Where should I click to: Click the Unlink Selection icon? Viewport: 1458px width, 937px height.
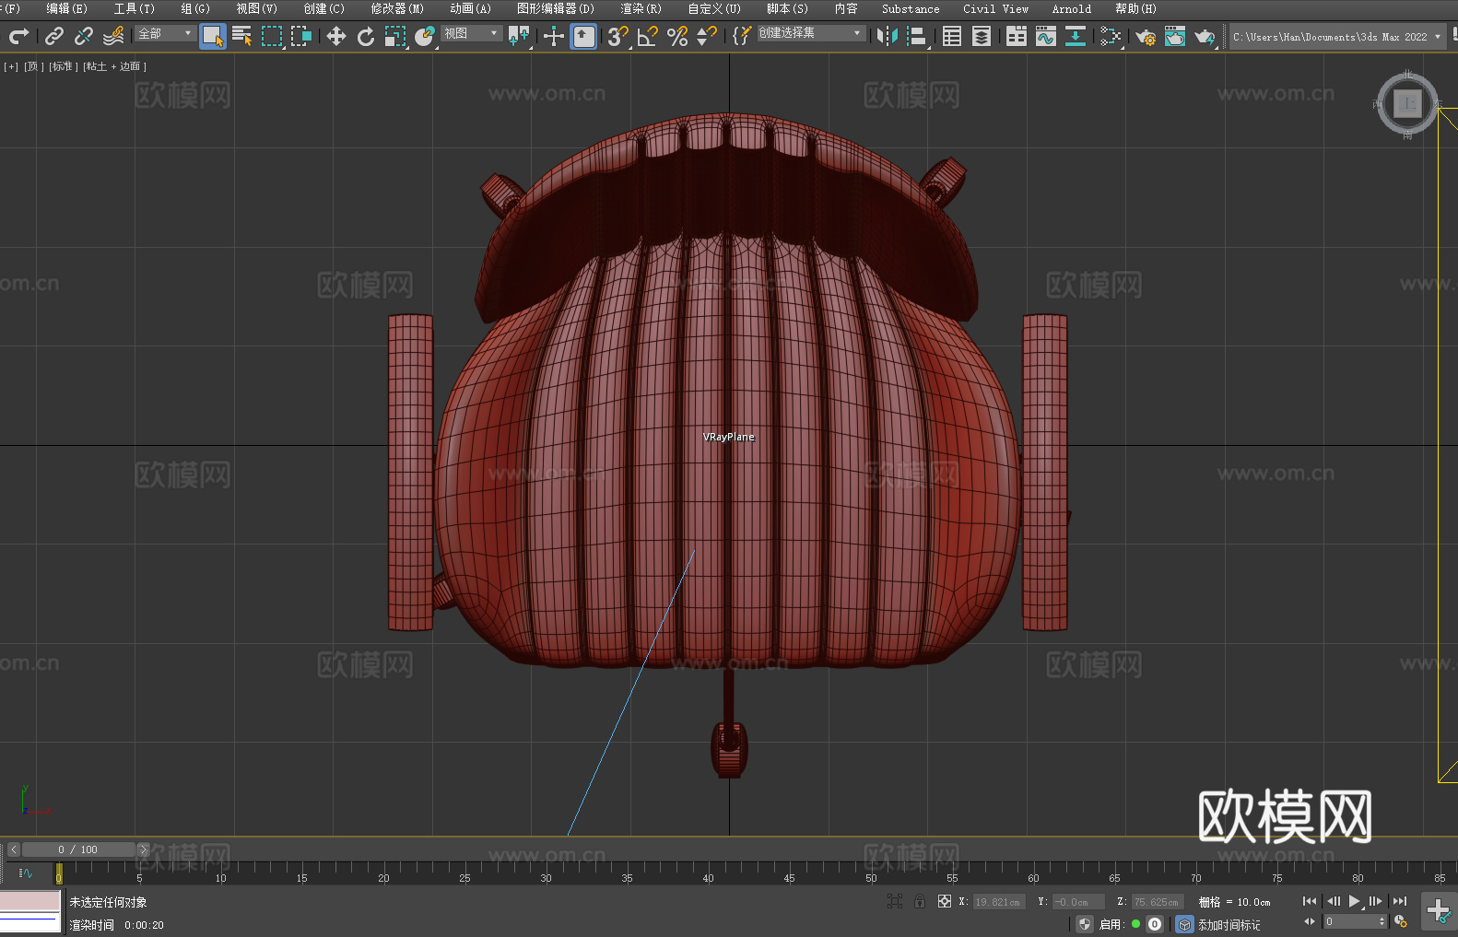pyautogui.click(x=84, y=36)
